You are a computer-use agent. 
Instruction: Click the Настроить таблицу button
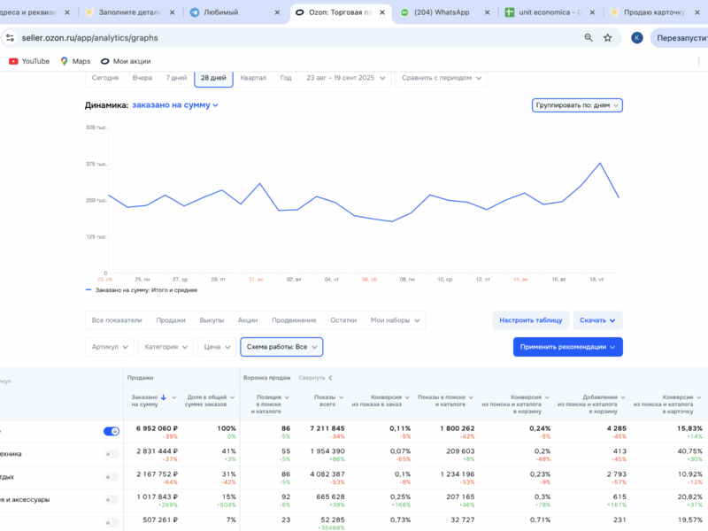(x=530, y=320)
